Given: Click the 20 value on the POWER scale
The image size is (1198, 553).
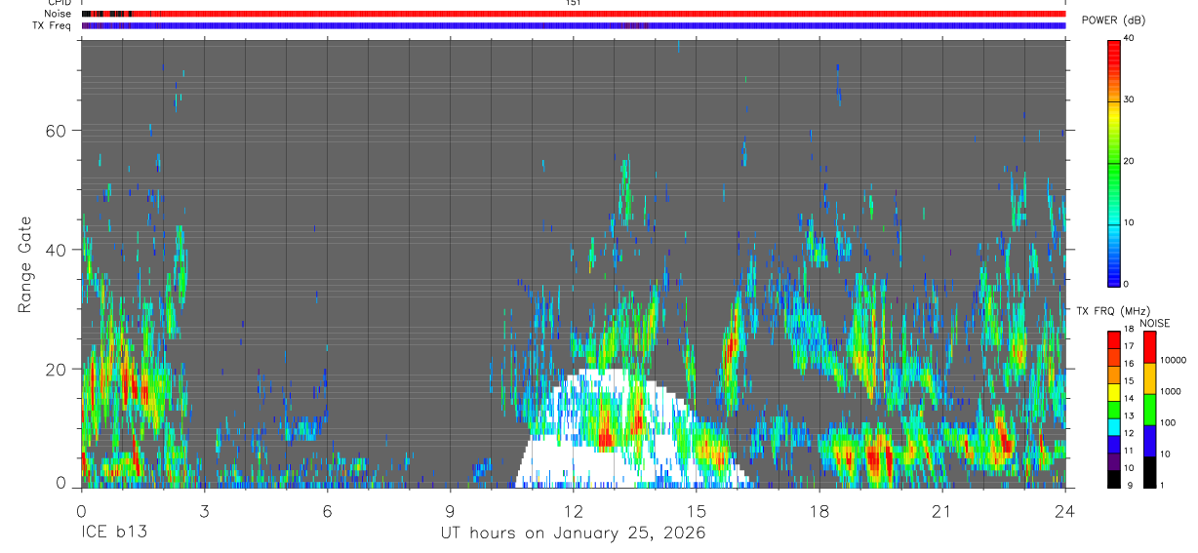Looking at the screenshot, I should coord(1128,161).
